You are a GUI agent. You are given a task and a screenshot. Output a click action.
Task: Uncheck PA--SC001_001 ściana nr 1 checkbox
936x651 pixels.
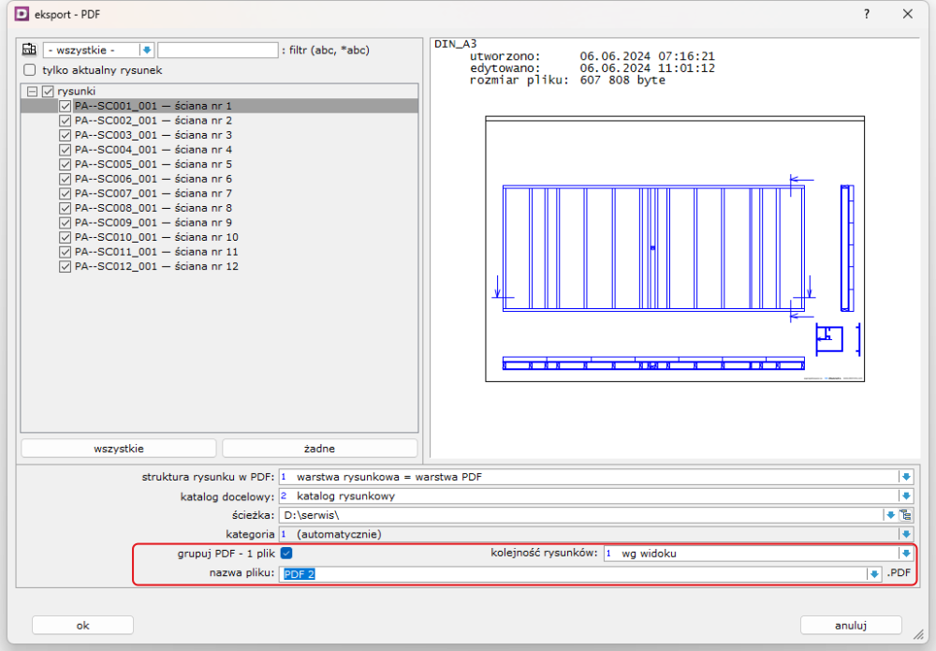click(66, 106)
